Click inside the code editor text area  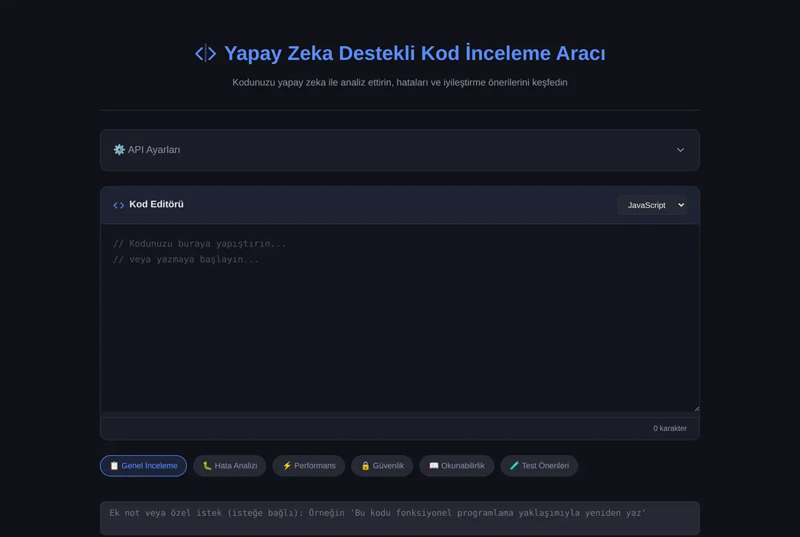pos(400,318)
